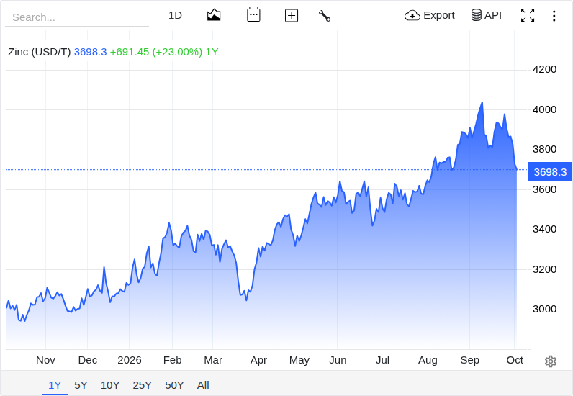The width and height of the screenshot is (573, 396).
Task: Click the Mar label on time axis
Action: (x=213, y=360)
